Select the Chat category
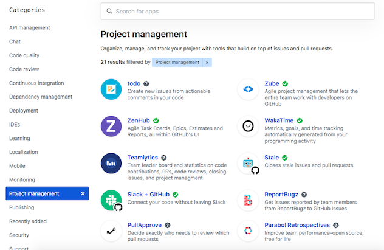The width and height of the screenshot is (384, 250). pos(15,41)
